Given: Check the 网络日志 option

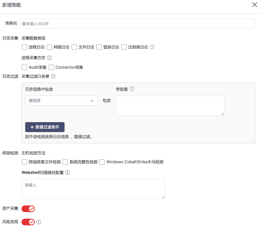Looking at the screenshot, I should coord(49,47).
